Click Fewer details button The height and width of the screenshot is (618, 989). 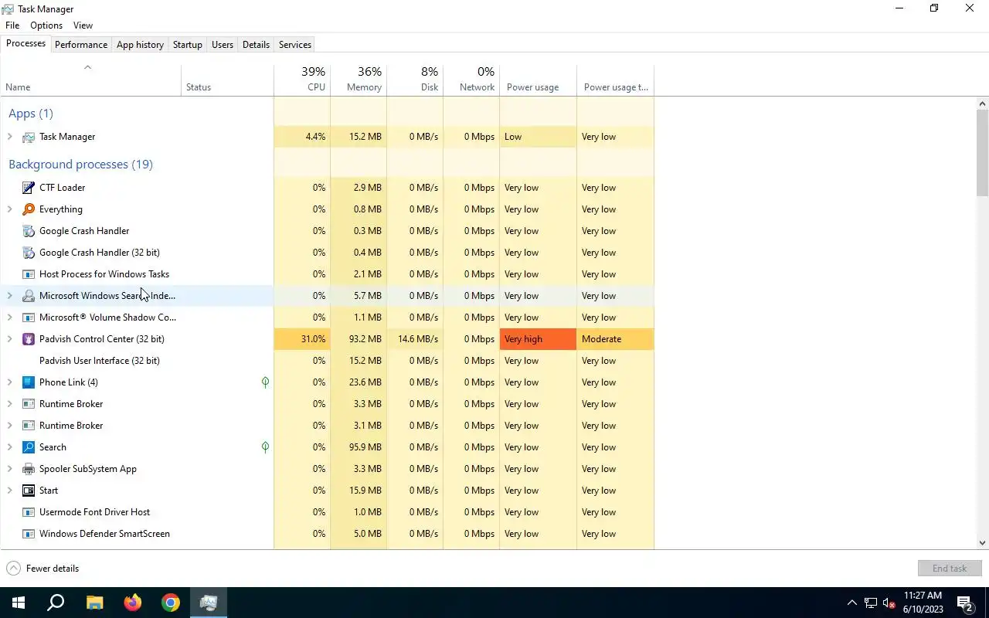pos(42,569)
